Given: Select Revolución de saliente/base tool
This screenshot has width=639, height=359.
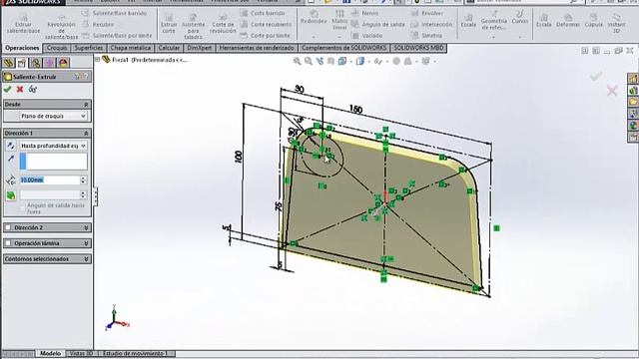Looking at the screenshot, I should (x=61, y=26).
